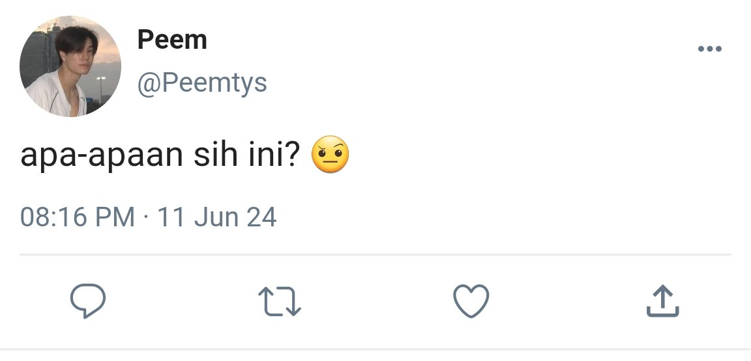Retweet Peem's post using the arrows icon
The height and width of the screenshot is (361, 751).
tap(279, 301)
